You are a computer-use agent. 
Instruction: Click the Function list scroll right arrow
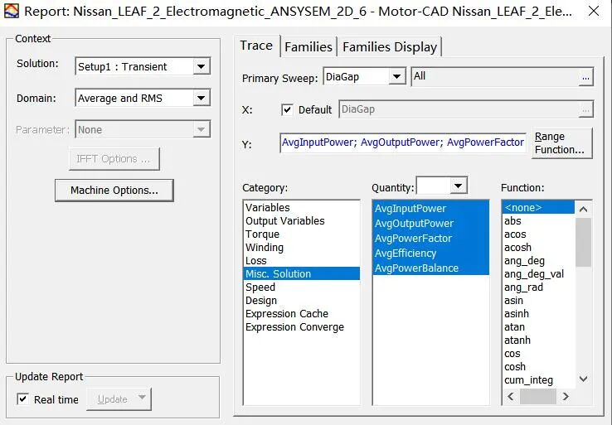566,397
